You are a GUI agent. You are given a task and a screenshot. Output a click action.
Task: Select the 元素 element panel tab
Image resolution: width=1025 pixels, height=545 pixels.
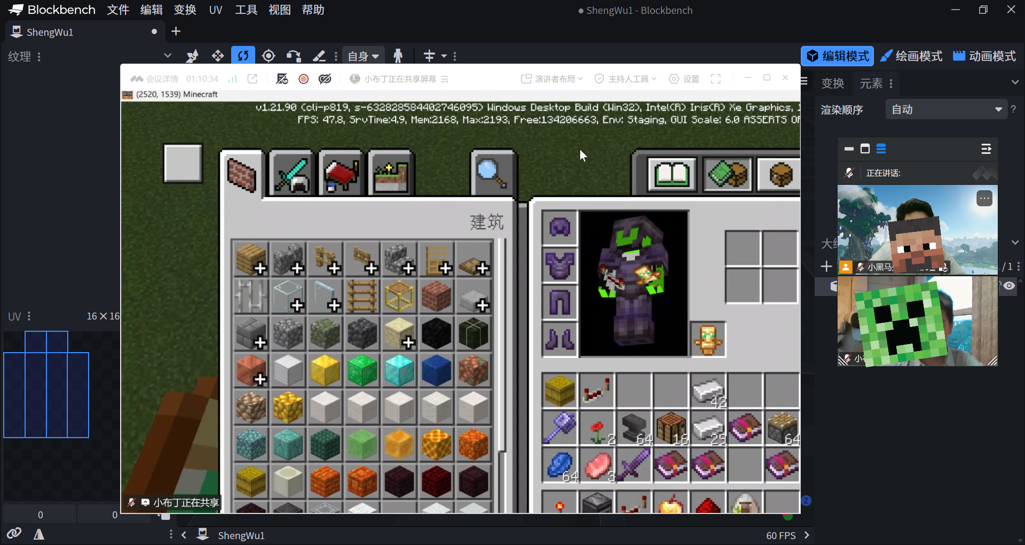point(871,83)
